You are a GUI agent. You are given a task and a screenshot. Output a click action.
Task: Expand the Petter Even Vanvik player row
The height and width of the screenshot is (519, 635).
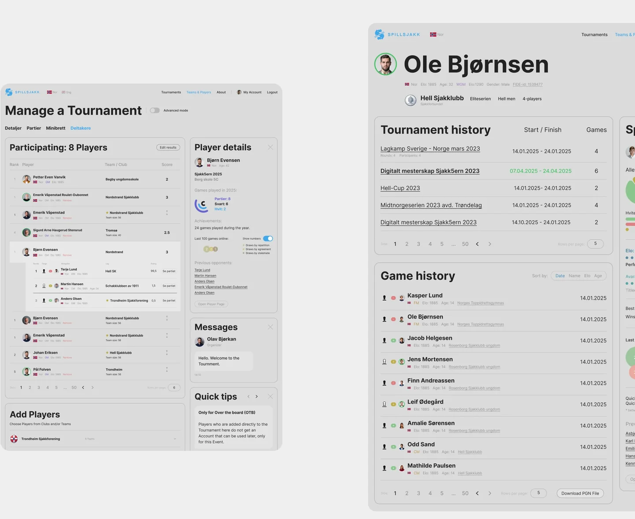(x=95, y=179)
